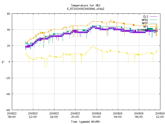
Task: Click the x-axis label 200924 08:00
Action: pos(139,115)
